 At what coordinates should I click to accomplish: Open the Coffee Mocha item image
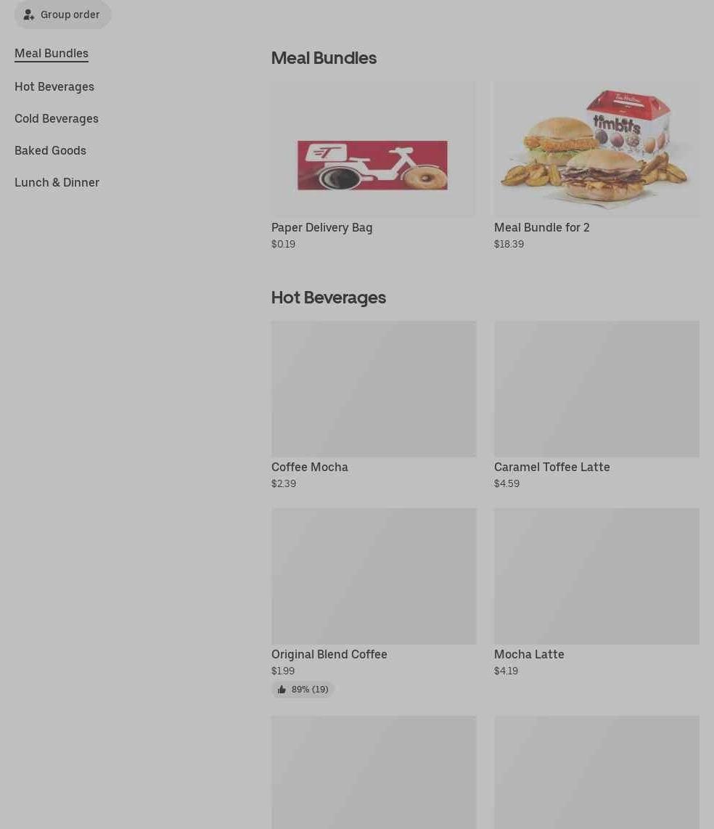tap(374, 388)
